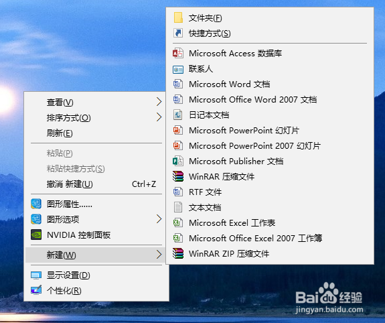Expand the 图形选项 submenu arrow

159,219
